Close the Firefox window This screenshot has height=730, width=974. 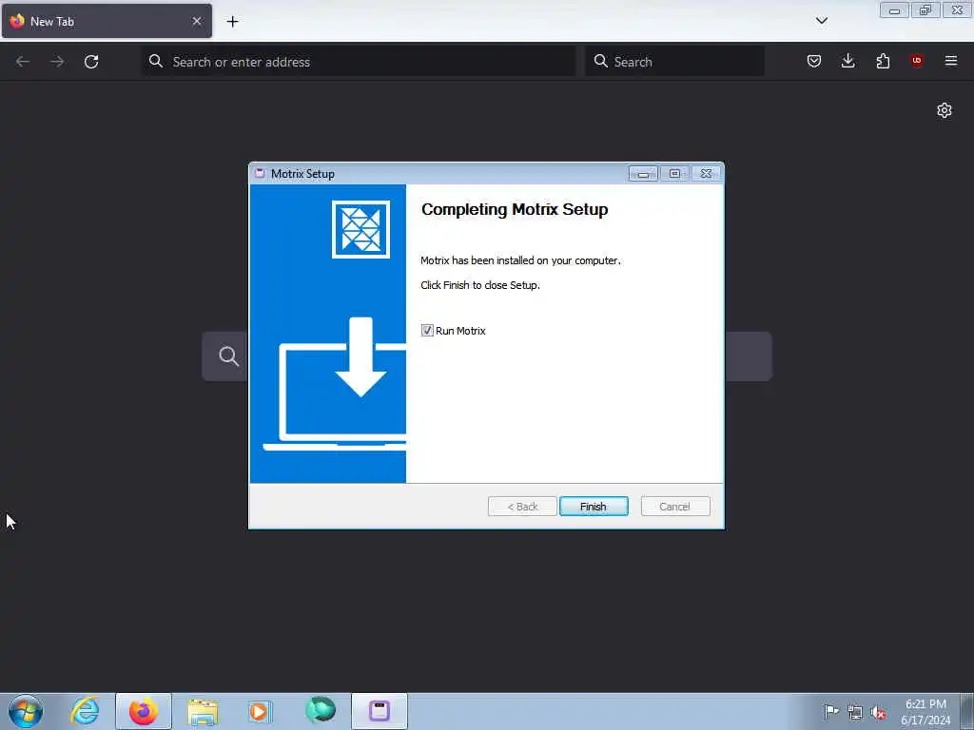point(957,10)
